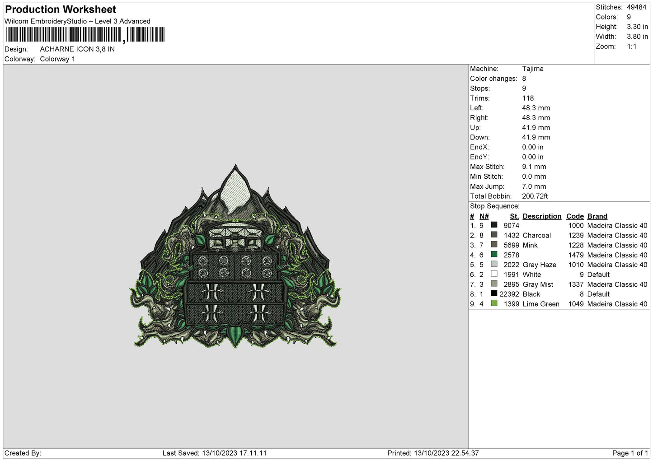This screenshot has width=653, height=461.
Task: Click the dark green swatch for stop 1
Action: tap(494, 225)
